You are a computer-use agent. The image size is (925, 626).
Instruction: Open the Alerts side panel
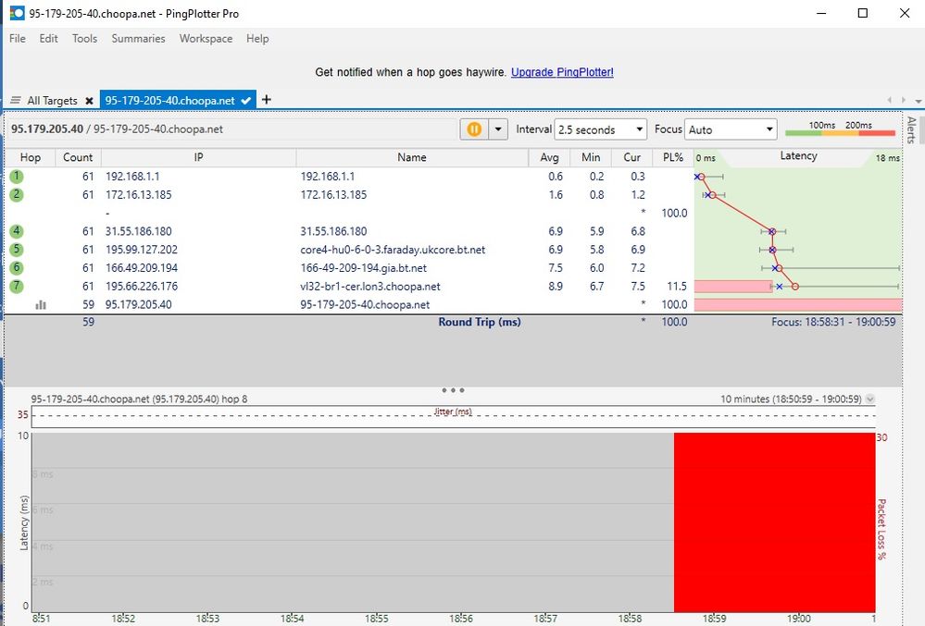[x=911, y=129]
